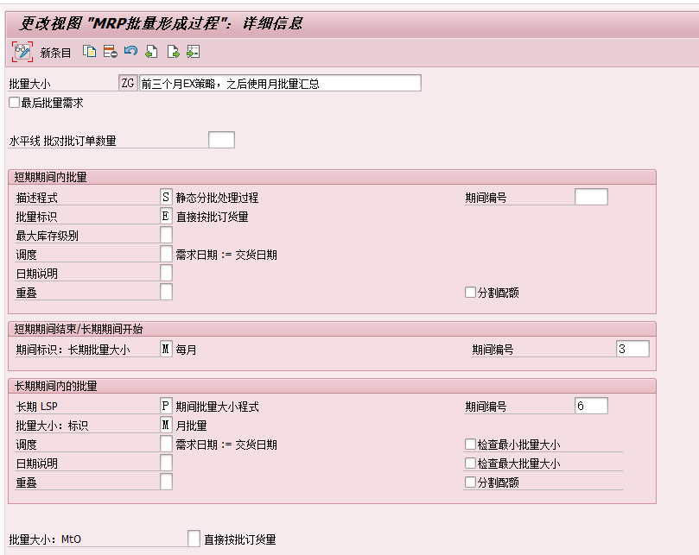Focus the 最大库存级别 input field
699x555 pixels.
tap(166, 235)
